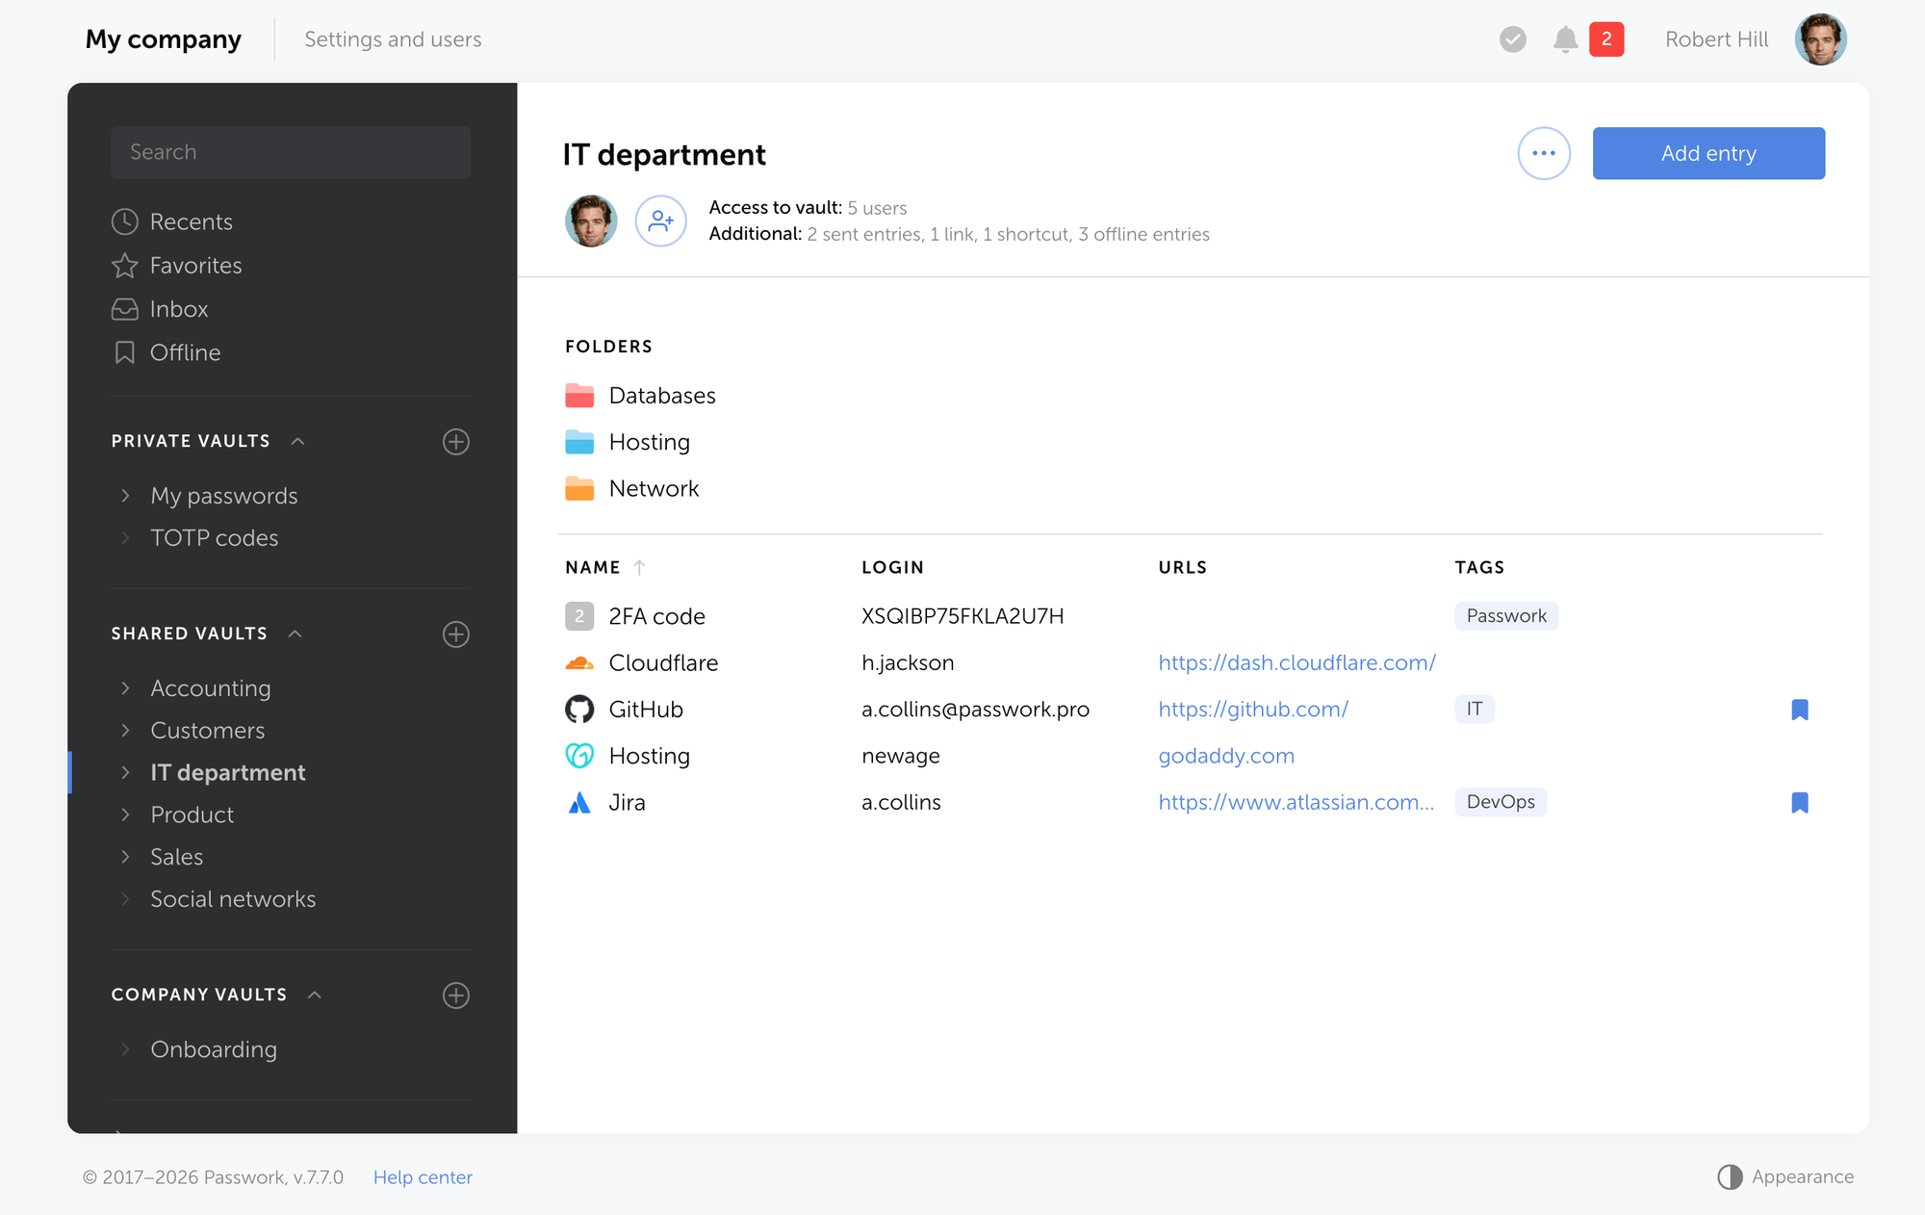Click the Add entry button

(1708, 153)
